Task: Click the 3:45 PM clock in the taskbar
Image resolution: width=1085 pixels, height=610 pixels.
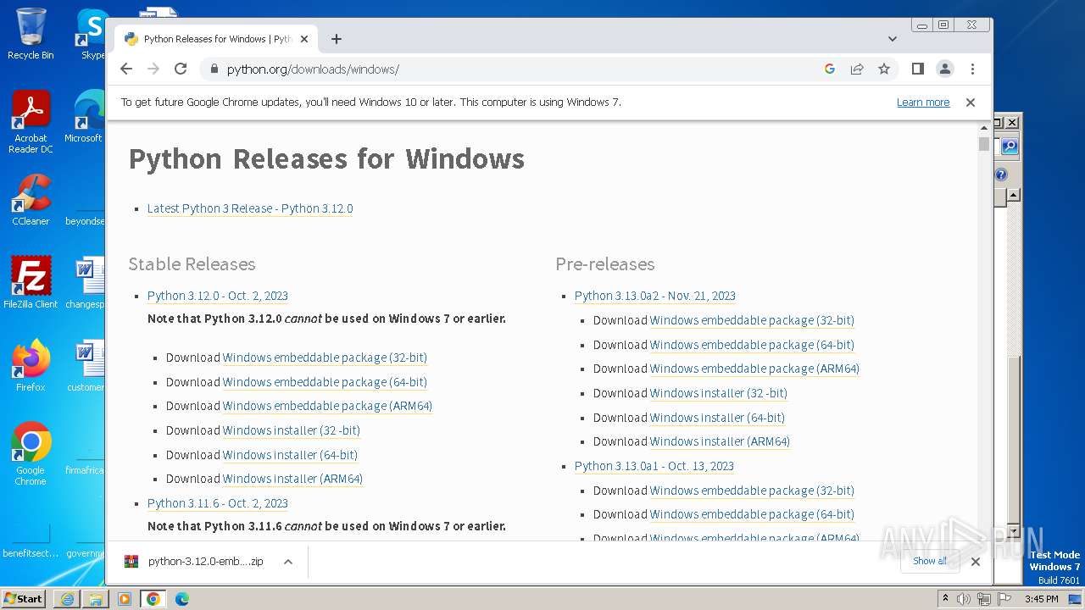Action: [x=1042, y=599]
